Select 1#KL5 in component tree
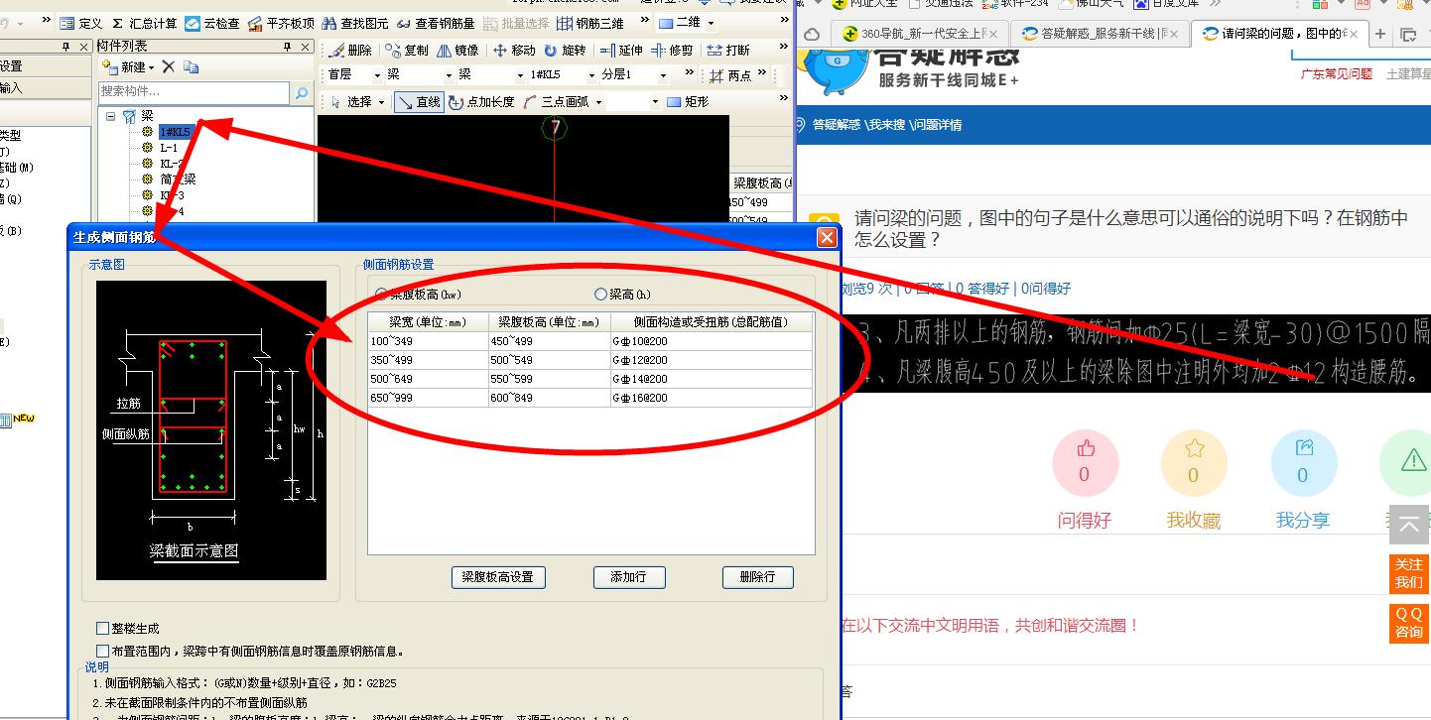Viewport: 1431px width, 720px height. 175,132
